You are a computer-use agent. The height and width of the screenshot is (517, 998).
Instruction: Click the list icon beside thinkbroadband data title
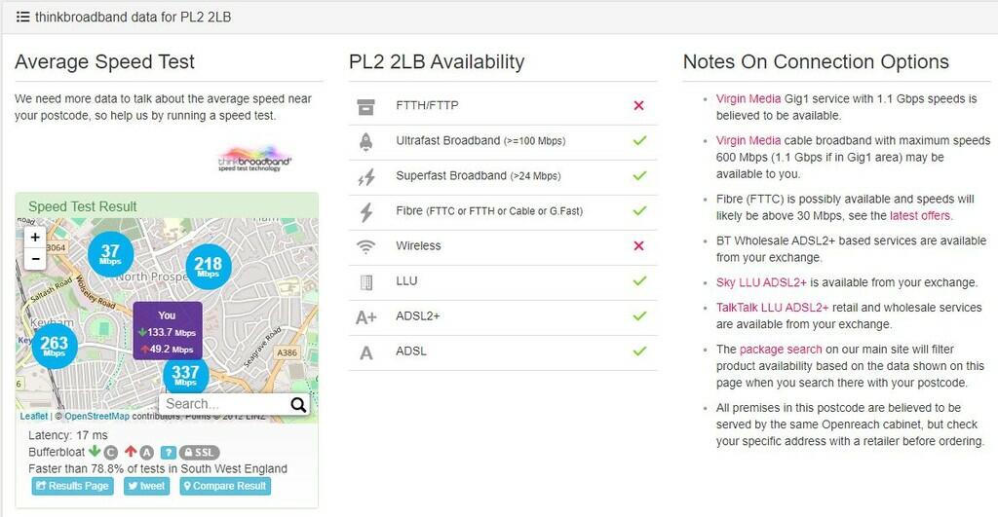coord(23,18)
